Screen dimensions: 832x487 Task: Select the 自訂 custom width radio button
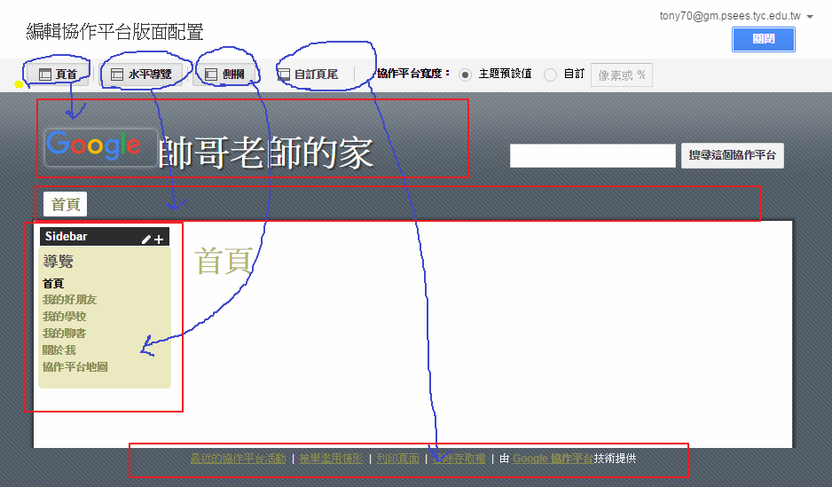coord(551,75)
